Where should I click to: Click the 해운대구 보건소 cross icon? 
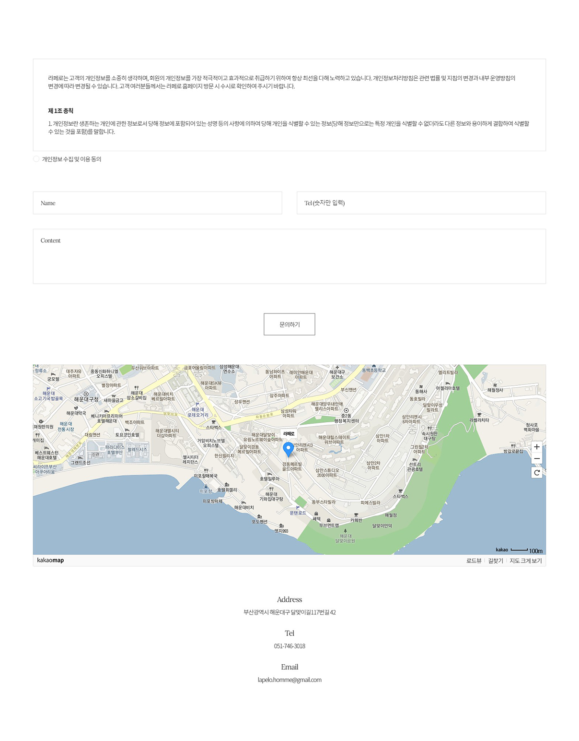tap(337, 367)
